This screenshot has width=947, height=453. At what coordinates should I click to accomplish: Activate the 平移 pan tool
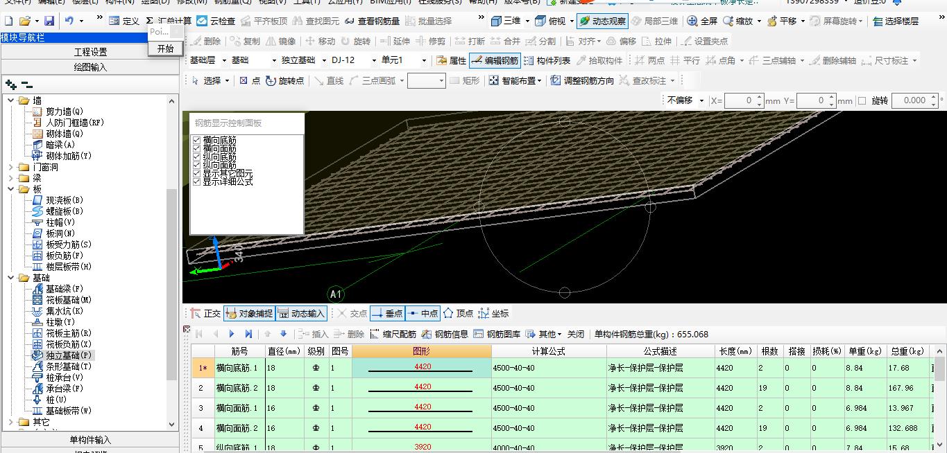pos(782,21)
